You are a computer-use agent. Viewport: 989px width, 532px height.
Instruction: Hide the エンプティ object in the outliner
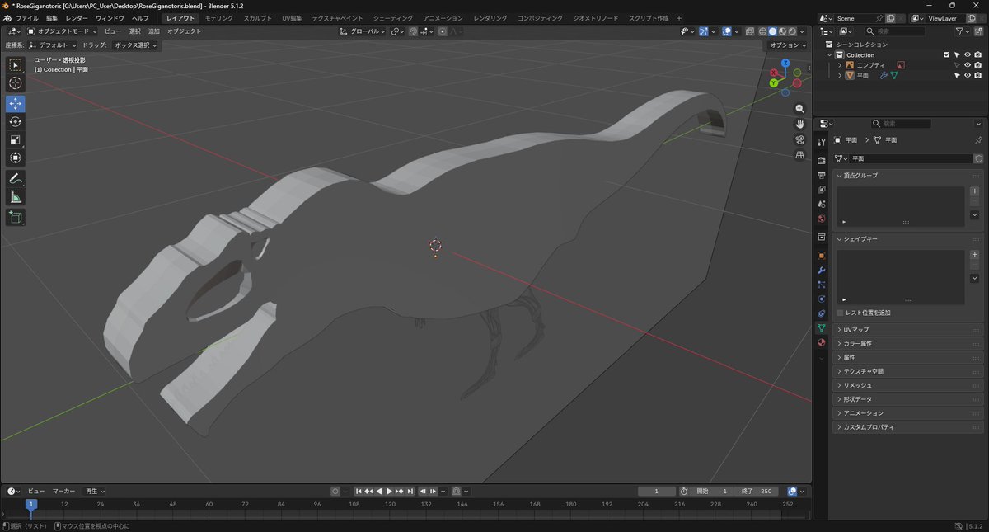click(x=968, y=65)
